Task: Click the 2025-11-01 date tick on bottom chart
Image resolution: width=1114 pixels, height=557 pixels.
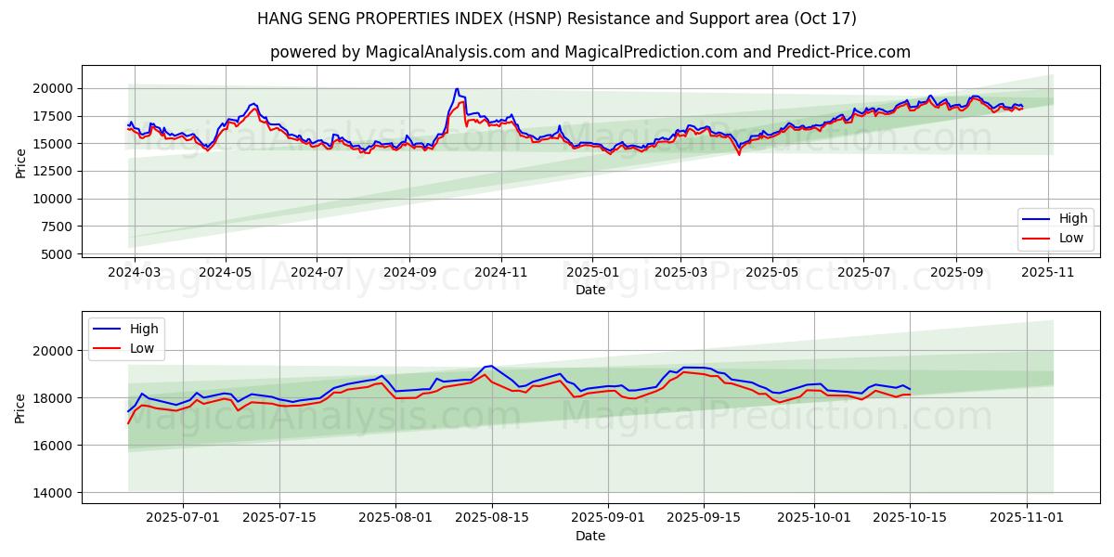Action: coord(1027,518)
